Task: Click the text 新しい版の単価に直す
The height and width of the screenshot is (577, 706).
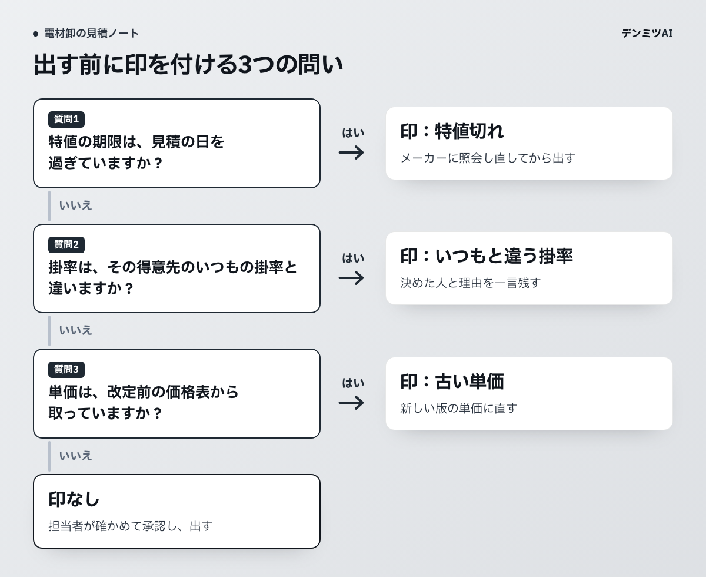Action: pyautogui.click(x=459, y=408)
